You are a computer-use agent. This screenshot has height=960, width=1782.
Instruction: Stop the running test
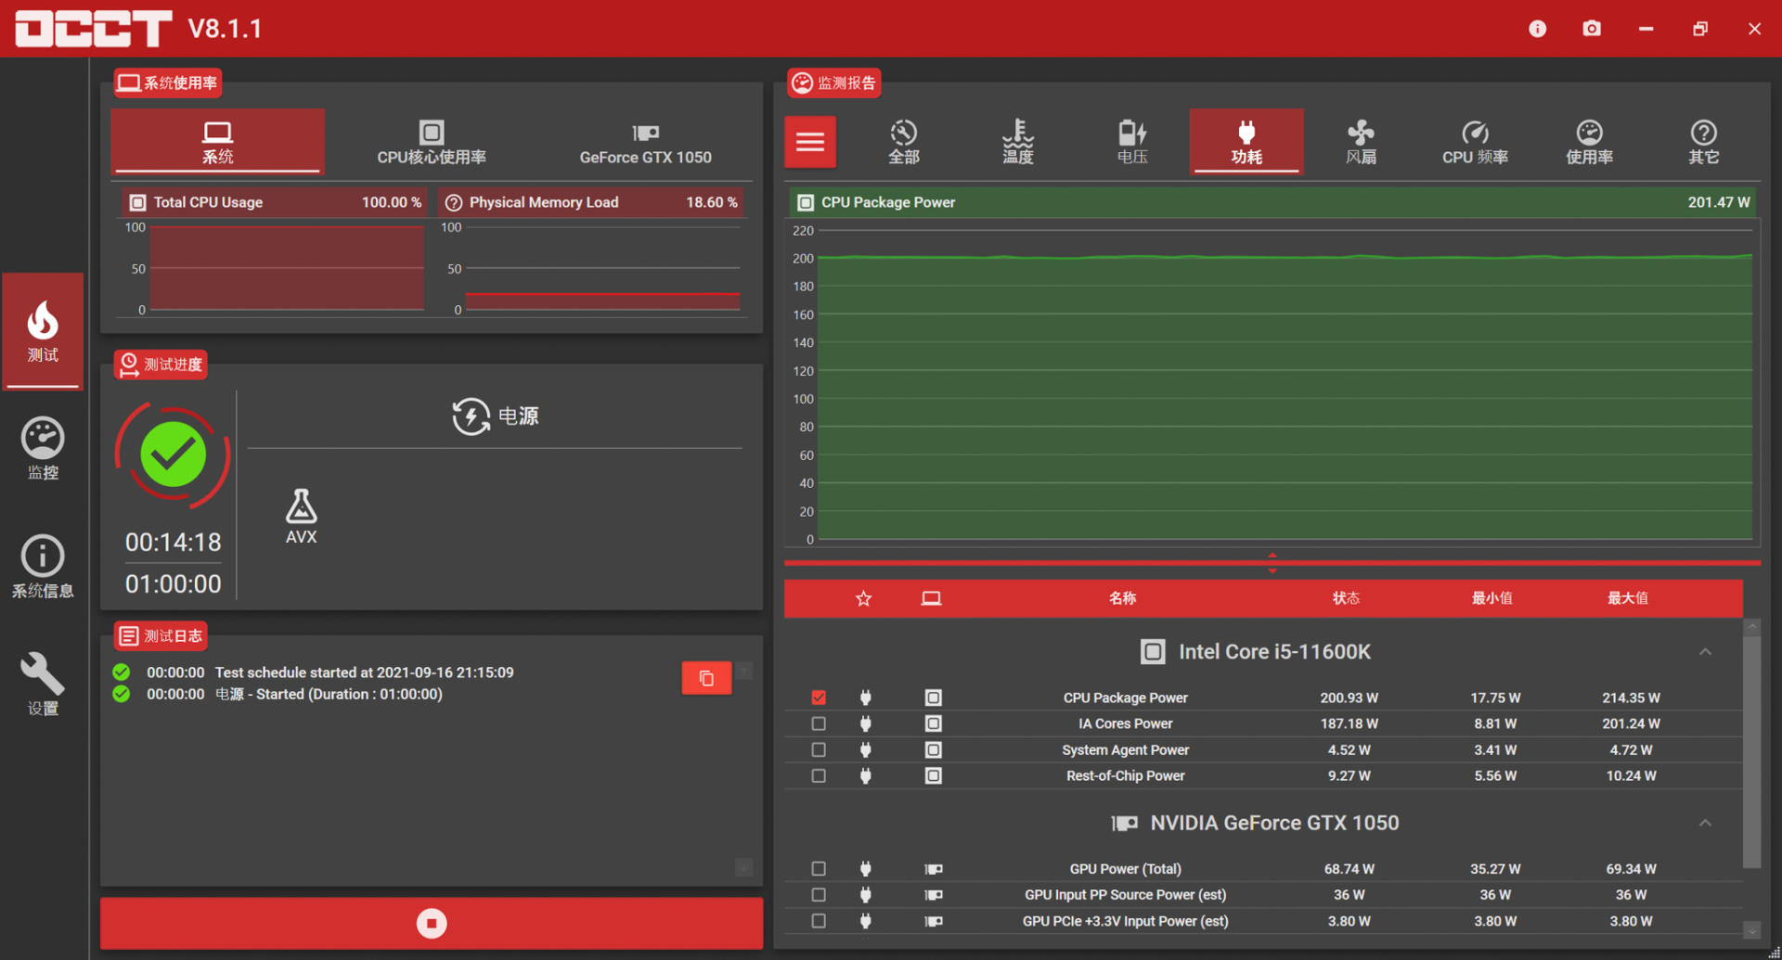click(x=432, y=923)
